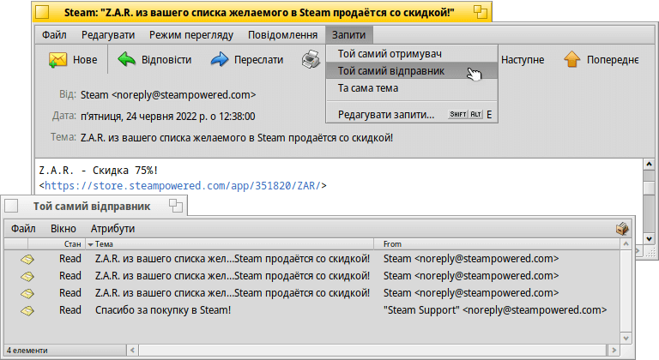The width and height of the screenshot is (659, 360).
Task: Click the Попереднє button label
Action: (613, 60)
